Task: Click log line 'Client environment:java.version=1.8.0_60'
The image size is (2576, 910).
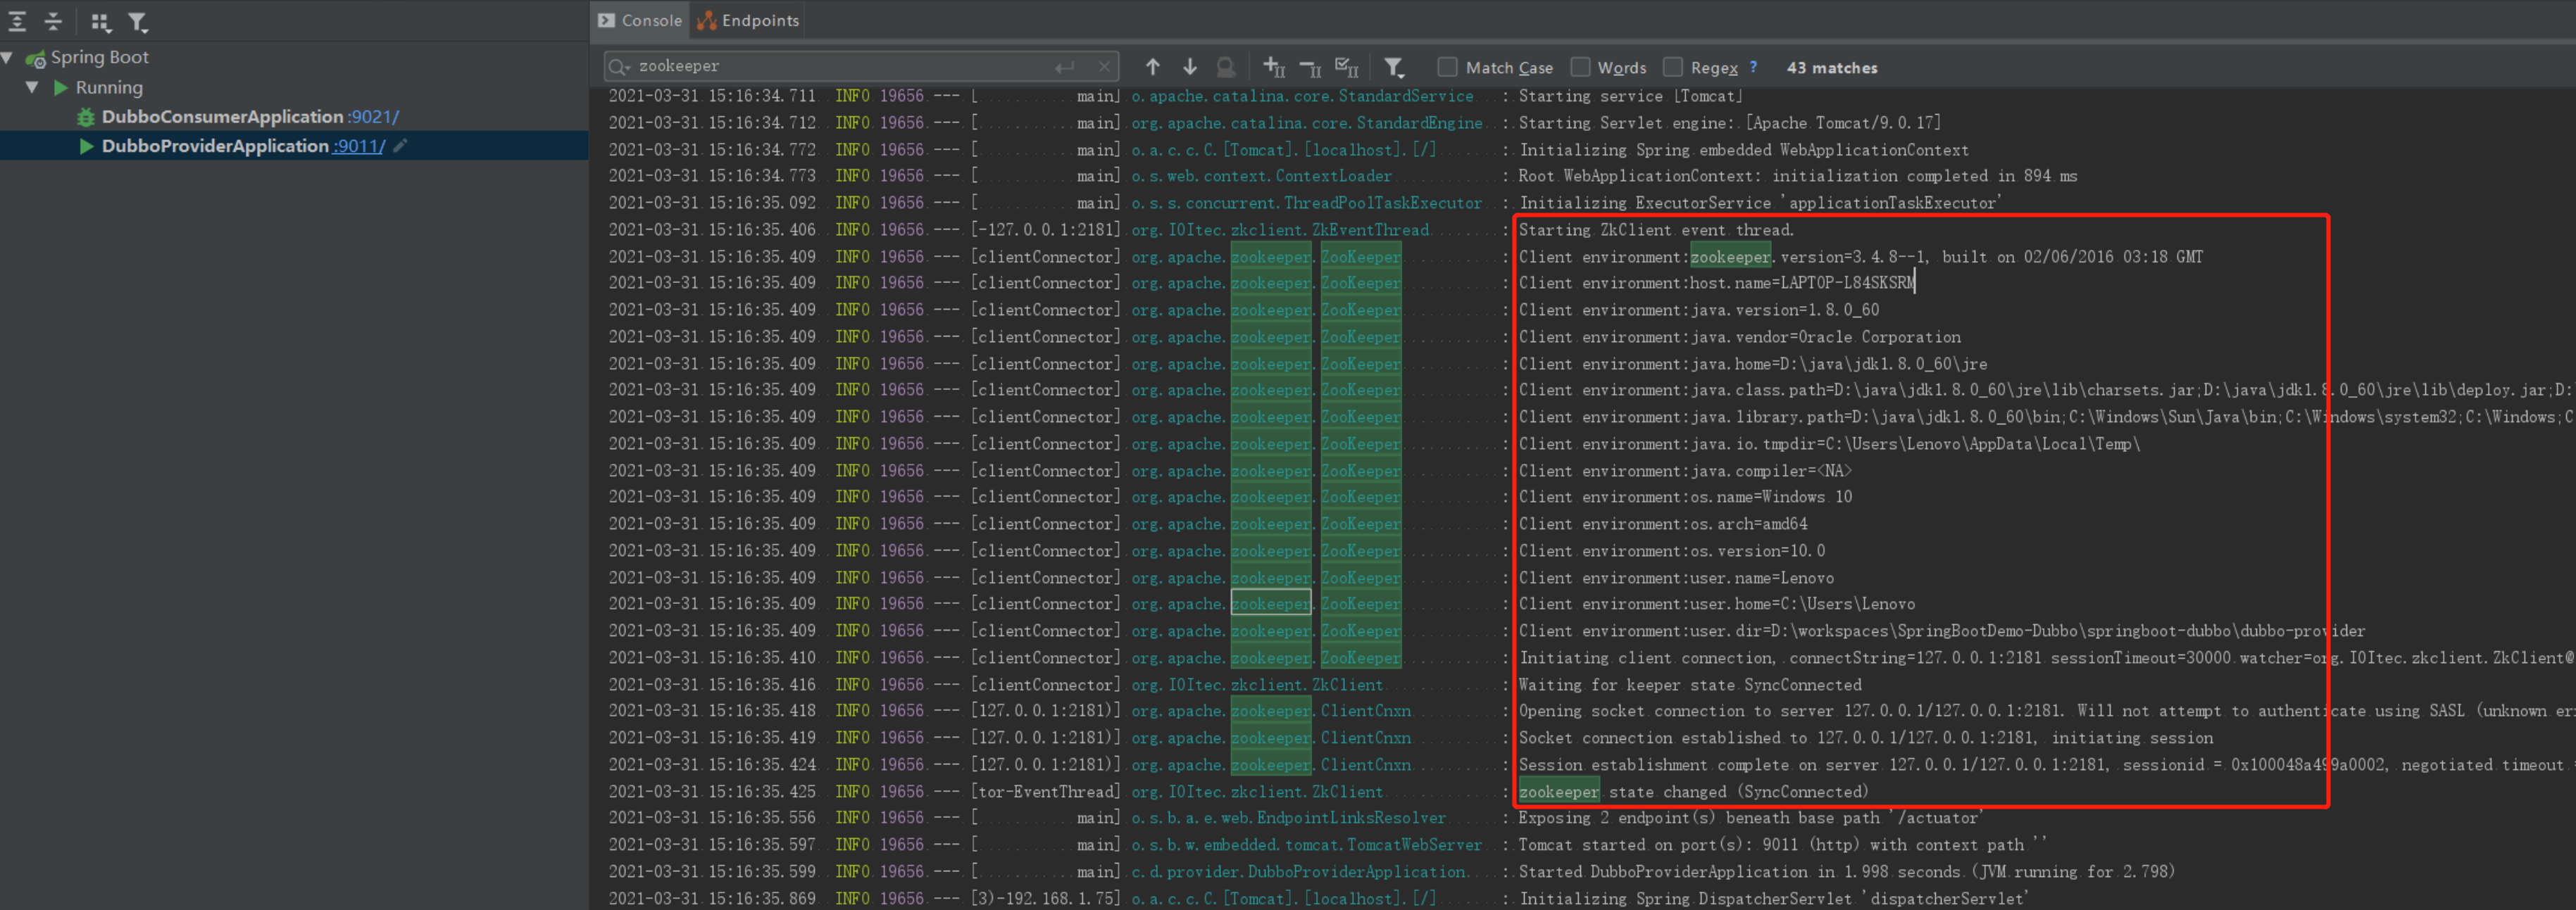Action: coord(1699,310)
